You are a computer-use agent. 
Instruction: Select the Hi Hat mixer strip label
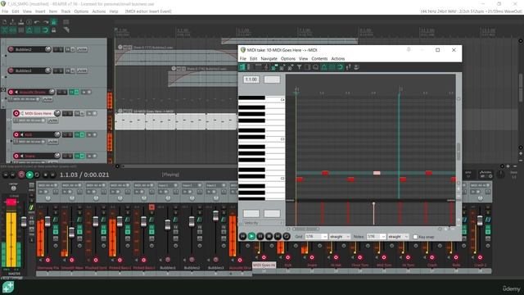(x=336, y=265)
